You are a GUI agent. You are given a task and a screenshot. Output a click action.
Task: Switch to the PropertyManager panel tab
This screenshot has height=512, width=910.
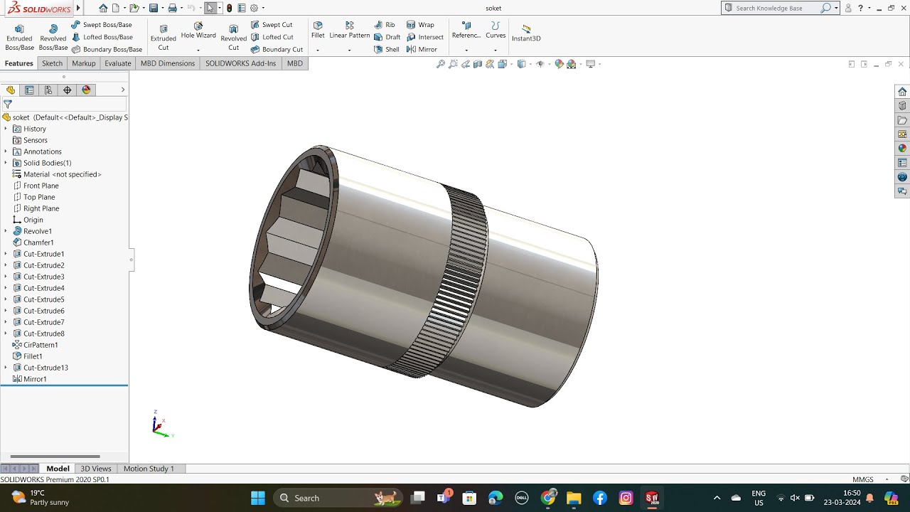click(29, 90)
